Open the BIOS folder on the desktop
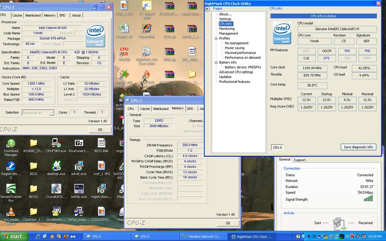Screen dimensions: 386x241 pos(34,168)
